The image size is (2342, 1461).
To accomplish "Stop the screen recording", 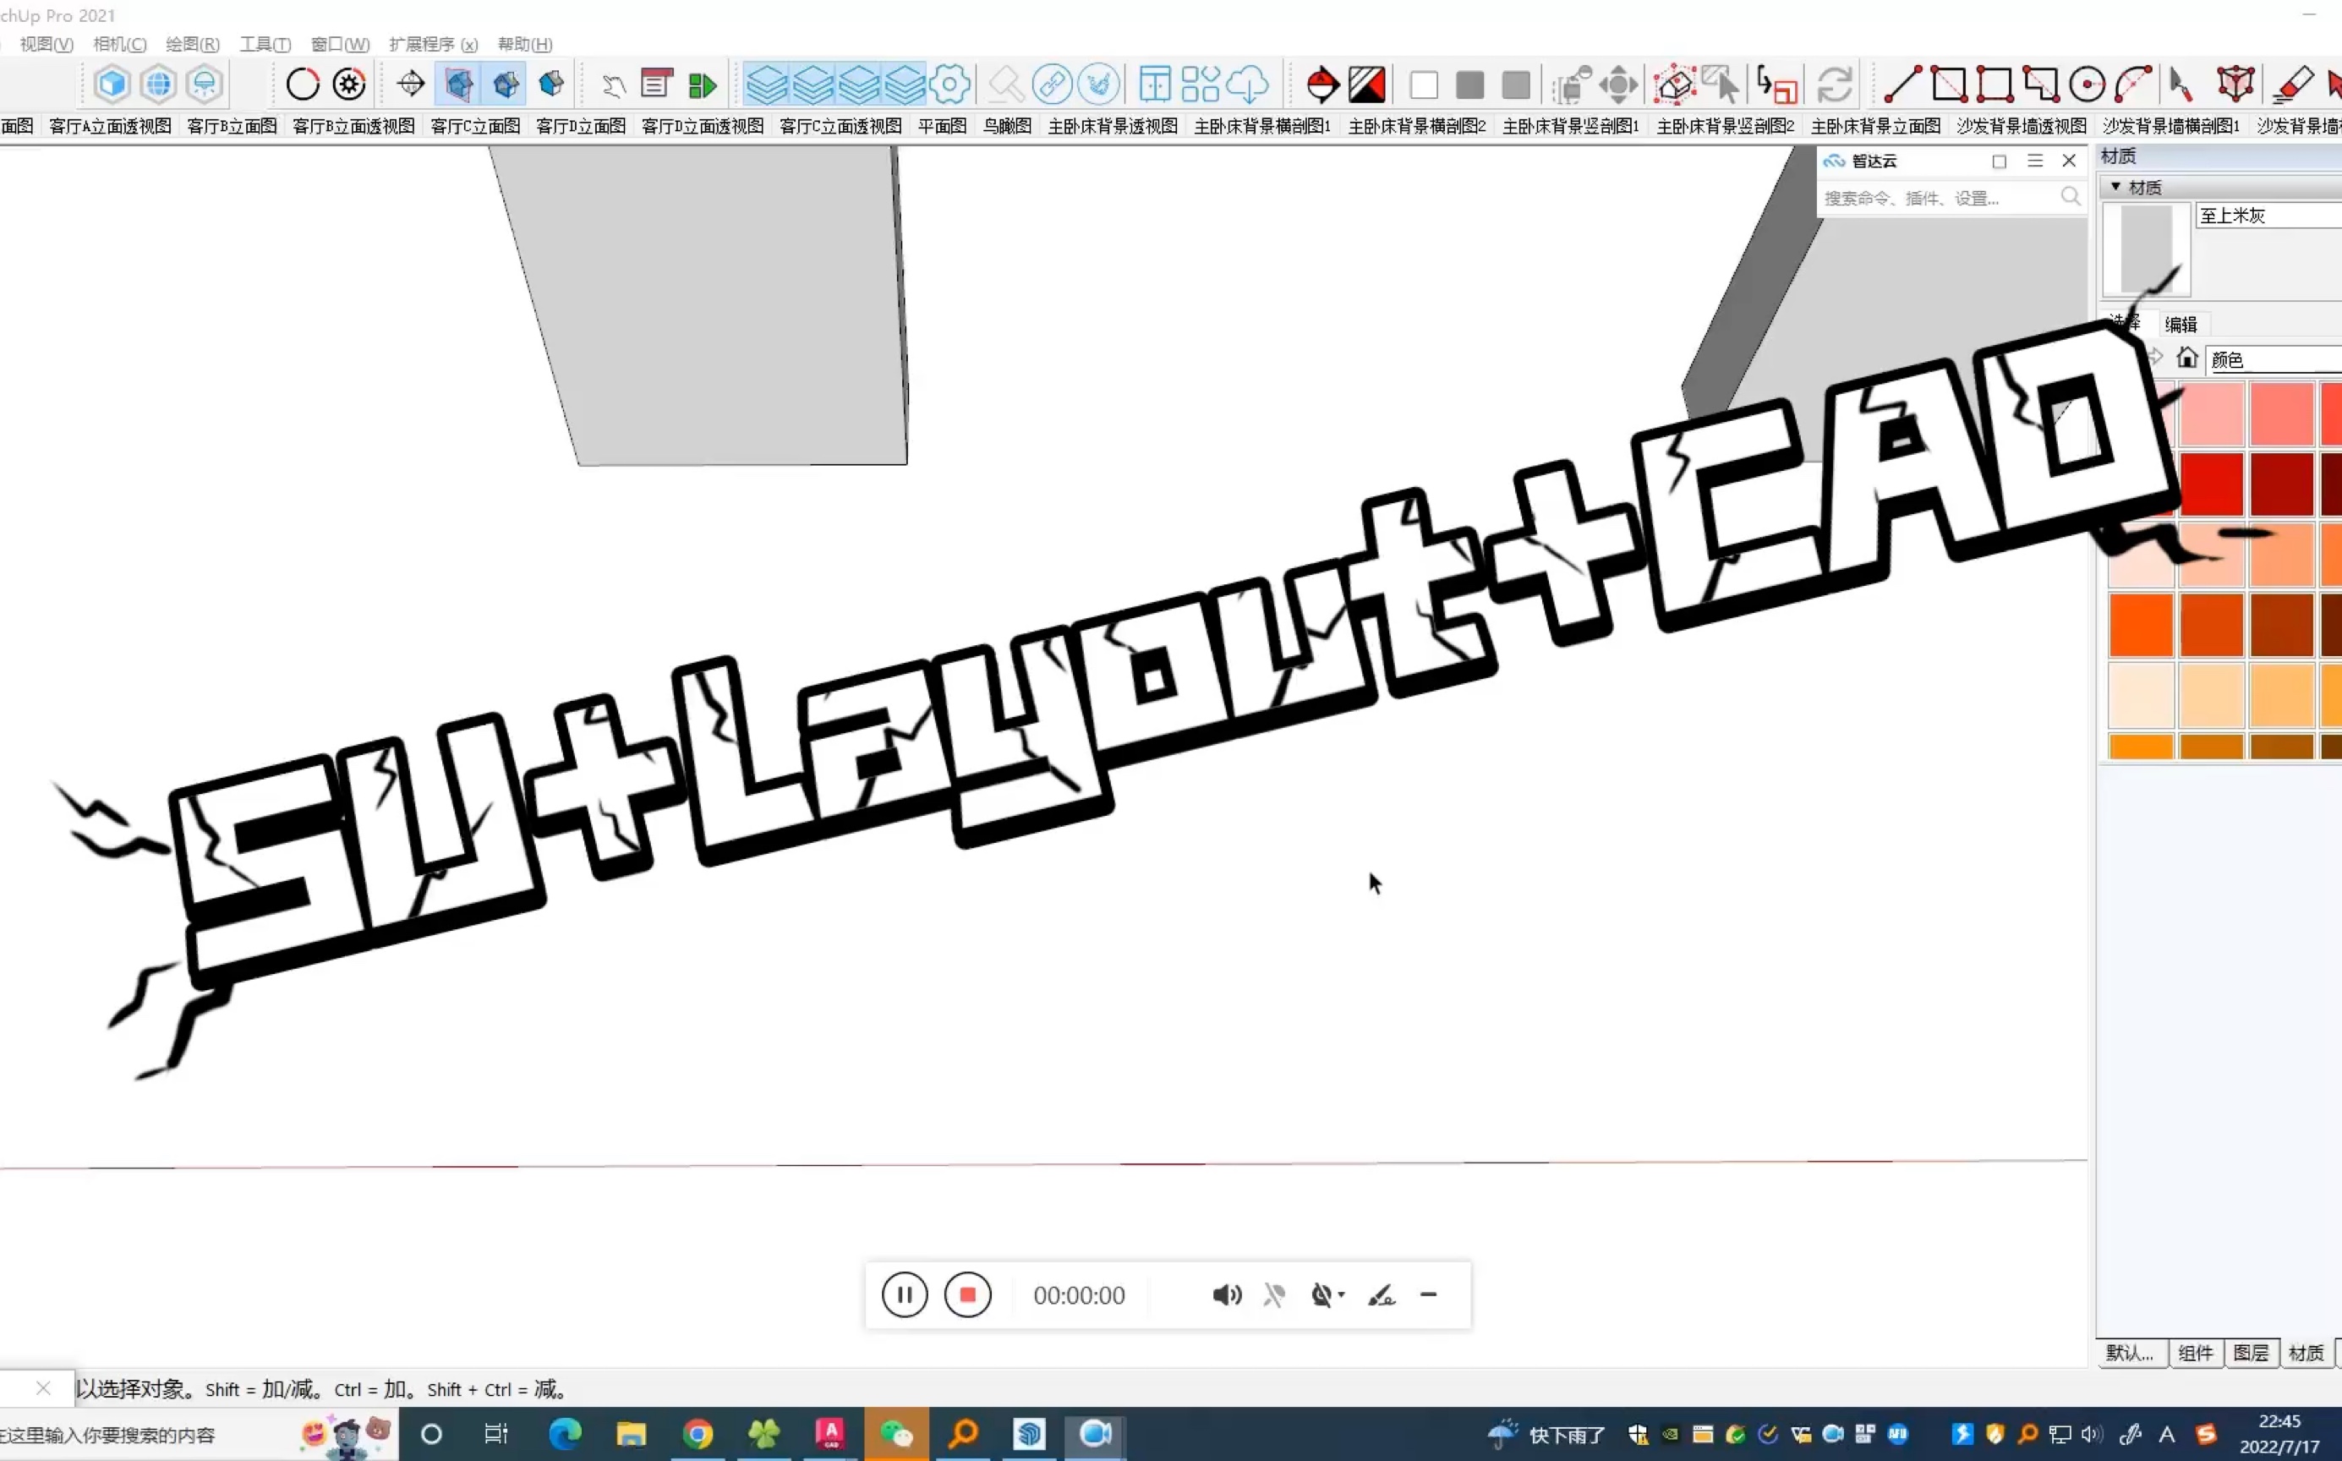I will [x=967, y=1294].
